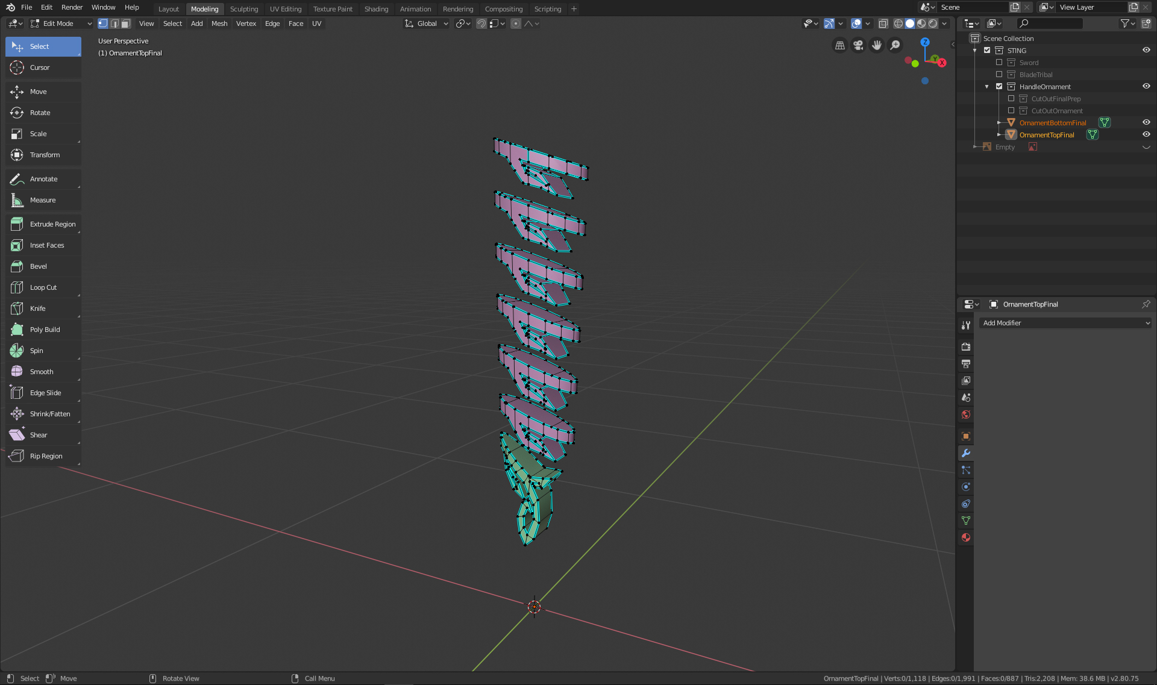Toggle camera view navigation icon
Viewport: 1157px width, 685px height.
(x=858, y=45)
